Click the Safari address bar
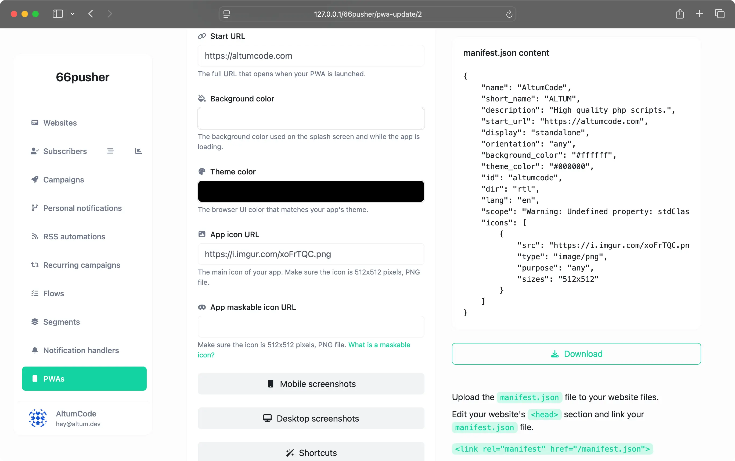Image resolution: width=735 pixels, height=461 pixels. pos(367,14)
